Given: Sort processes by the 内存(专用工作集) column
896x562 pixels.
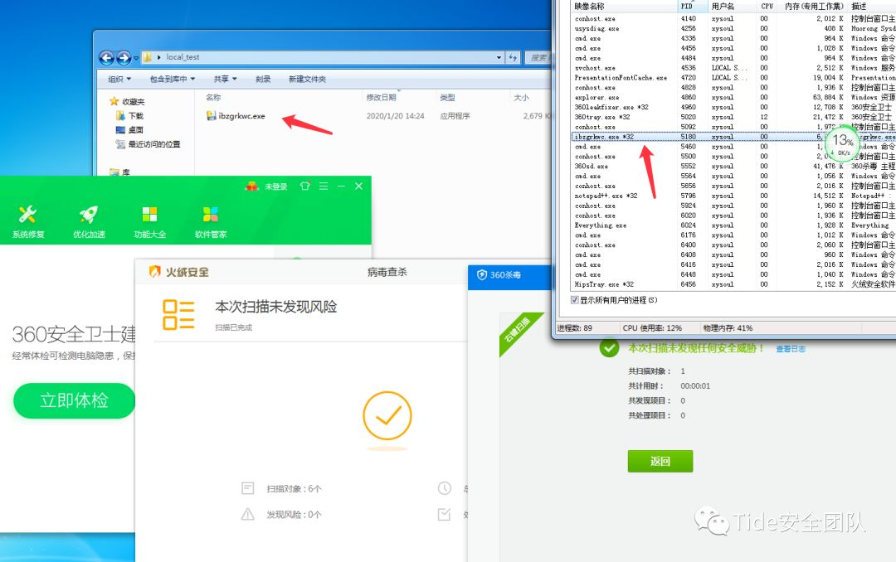Looking at the screenshot, I should pos(815,7).
